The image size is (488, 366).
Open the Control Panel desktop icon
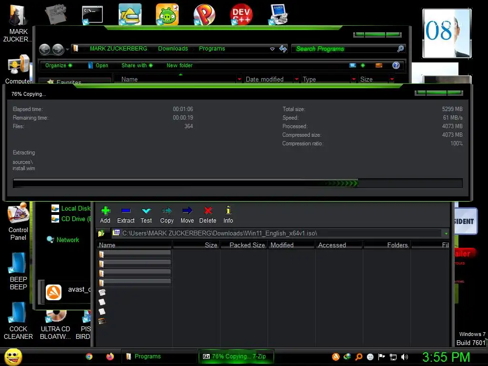[x=18, y=222]
